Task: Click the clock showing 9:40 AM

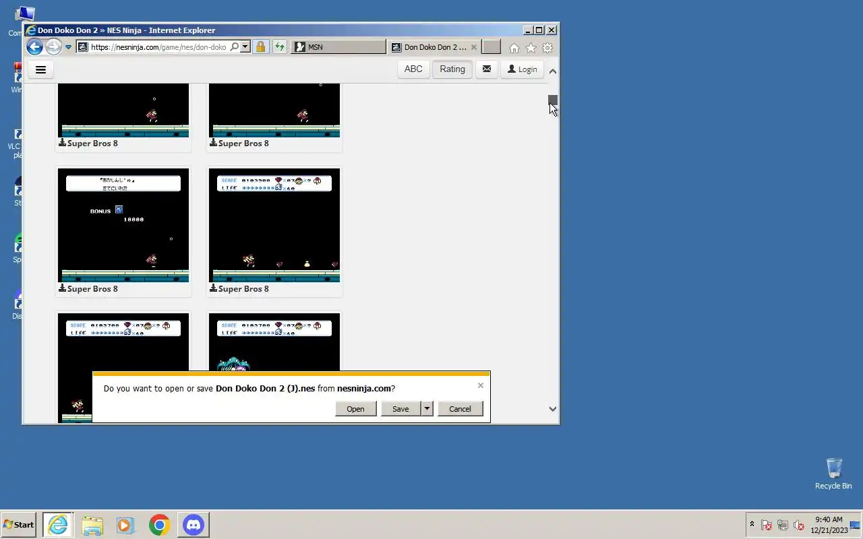Action: (x=829, y=525)
